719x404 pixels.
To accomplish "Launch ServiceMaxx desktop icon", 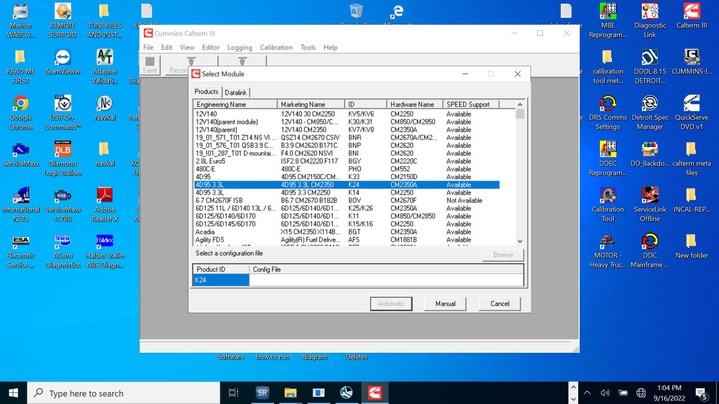I will [21, 155].
